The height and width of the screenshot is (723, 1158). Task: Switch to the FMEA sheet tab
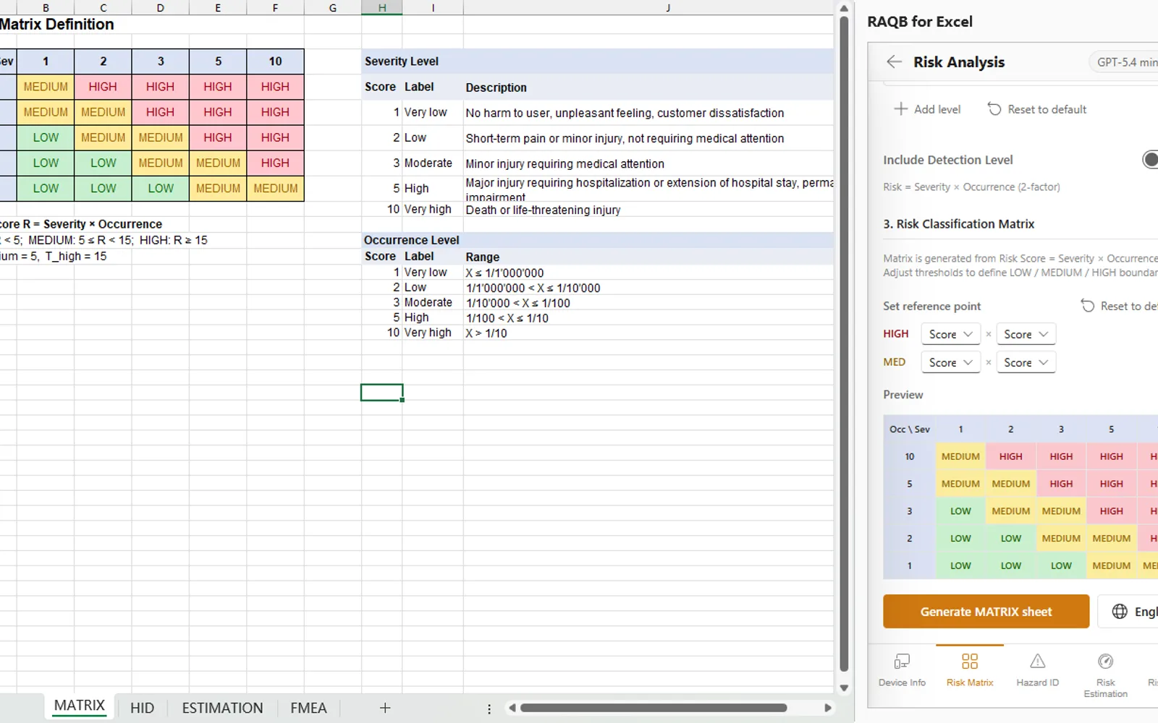(308, 708)
